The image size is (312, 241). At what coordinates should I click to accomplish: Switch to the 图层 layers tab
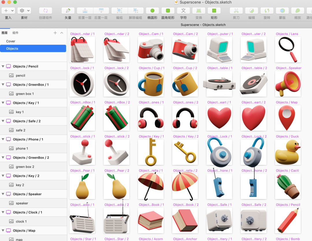[x=5, y=33]
